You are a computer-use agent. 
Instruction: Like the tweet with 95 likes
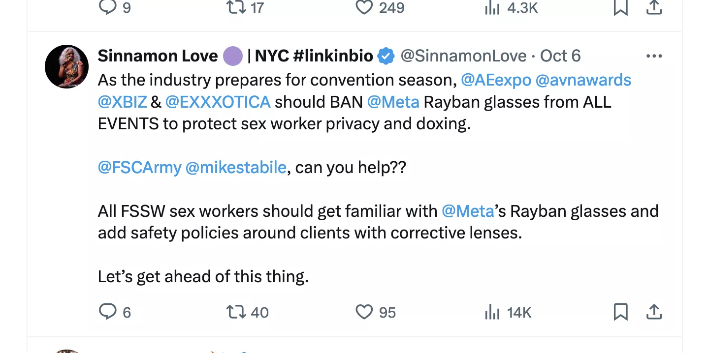coord(364,312)
